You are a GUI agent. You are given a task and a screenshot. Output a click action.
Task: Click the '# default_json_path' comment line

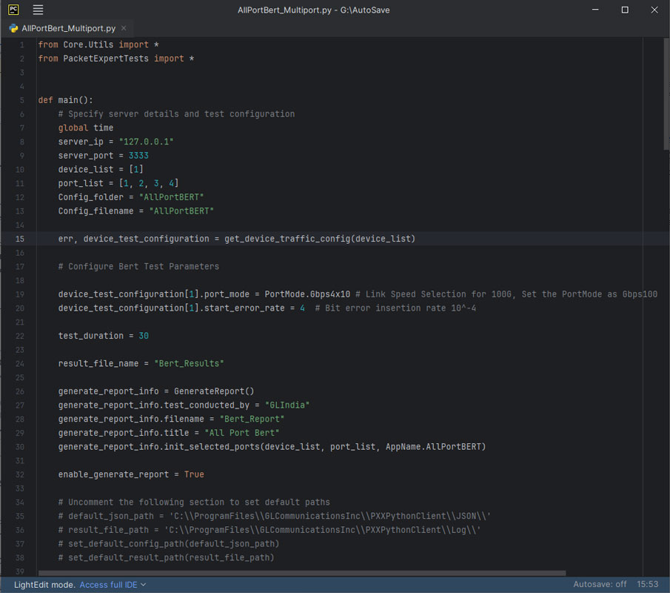(275, 516)
